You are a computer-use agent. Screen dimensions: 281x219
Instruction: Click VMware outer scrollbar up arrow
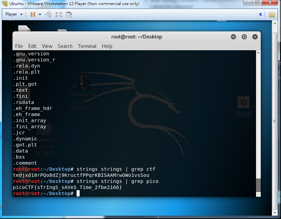tap(275, 23)
